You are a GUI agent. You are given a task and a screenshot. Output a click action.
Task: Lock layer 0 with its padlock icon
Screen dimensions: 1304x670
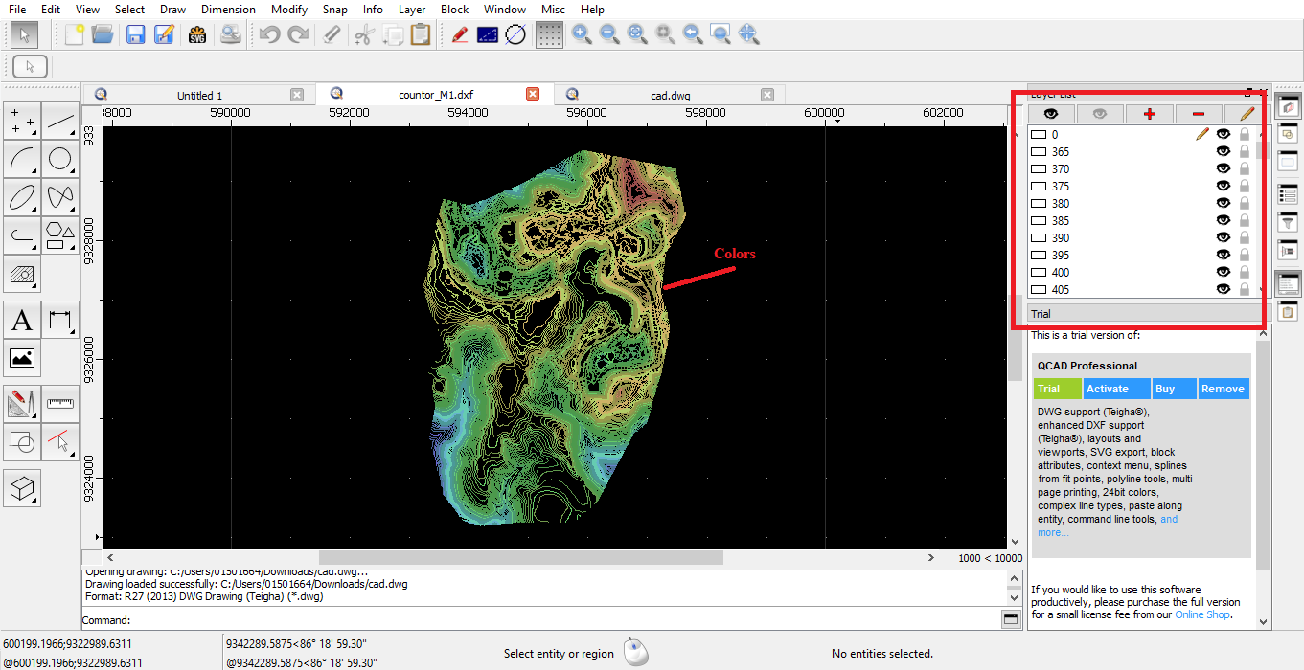[1245, 135]
